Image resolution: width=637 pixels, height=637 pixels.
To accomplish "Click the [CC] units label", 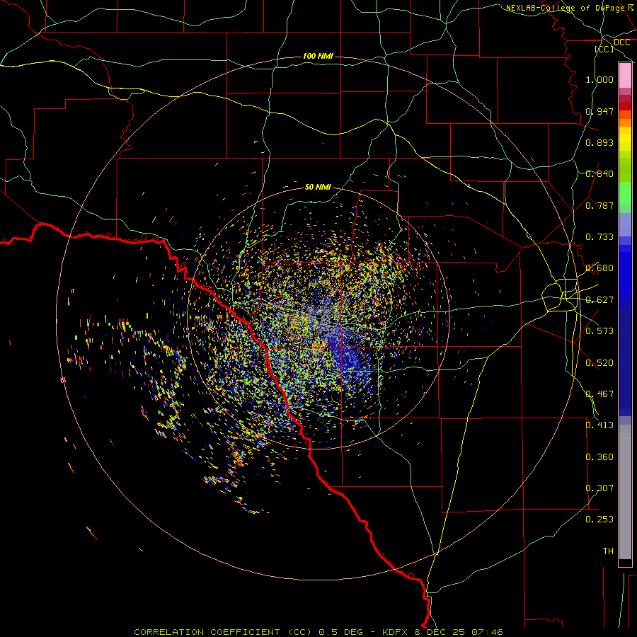I will [x=604, y=49].
